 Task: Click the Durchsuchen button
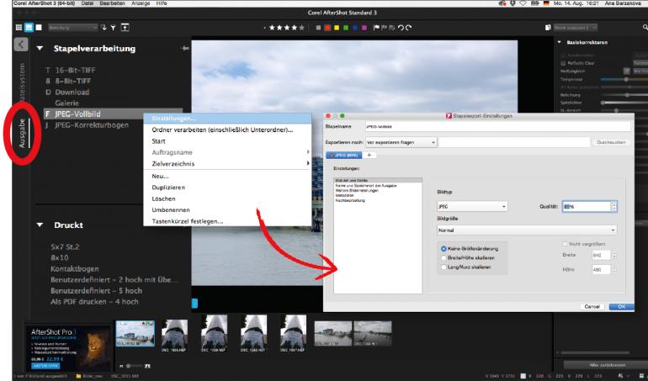(x=611, y=142)
